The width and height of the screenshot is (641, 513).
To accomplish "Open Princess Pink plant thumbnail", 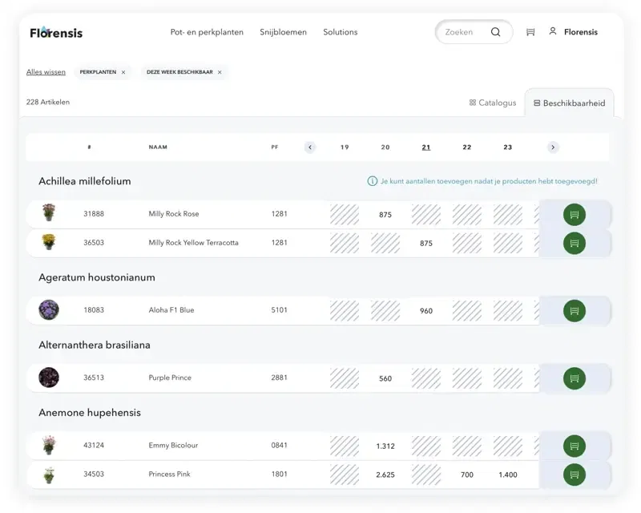I will 49,475.
